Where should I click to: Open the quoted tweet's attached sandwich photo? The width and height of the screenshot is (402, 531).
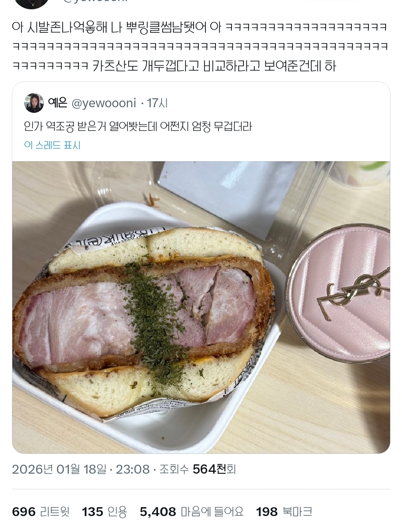pos(201,307)
